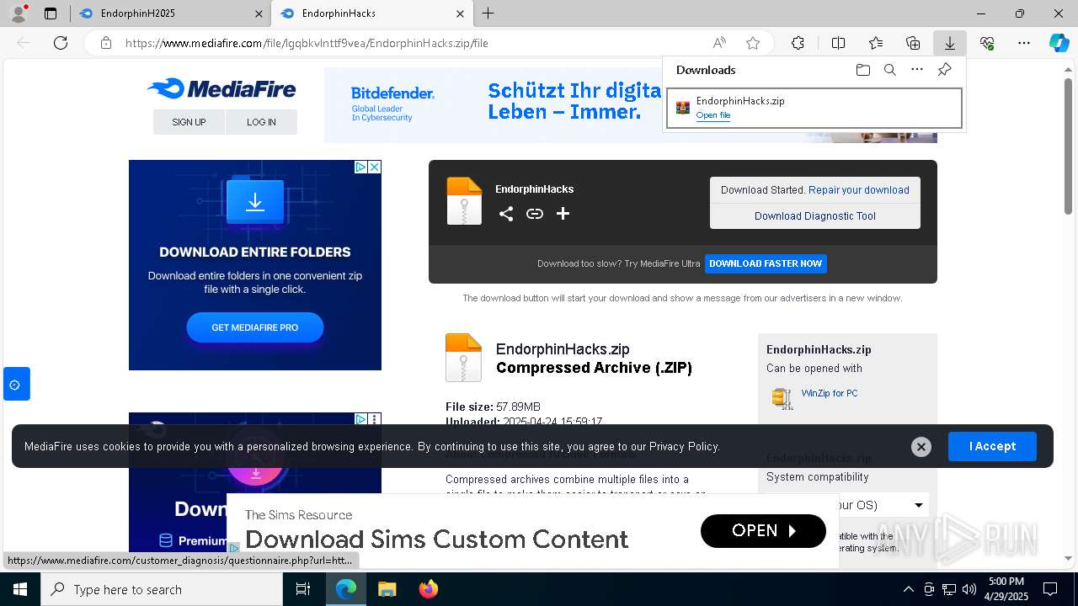Open the Favorites list icon
The height and width of the screenshot is (606, 1078).
pos(876,43)
